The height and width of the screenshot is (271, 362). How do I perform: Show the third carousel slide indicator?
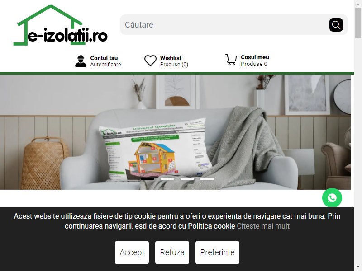click(187, 179)
